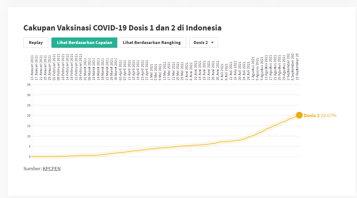Click the y-axis label 0
This screenshot has height=198, width=357.
[30, 157]
